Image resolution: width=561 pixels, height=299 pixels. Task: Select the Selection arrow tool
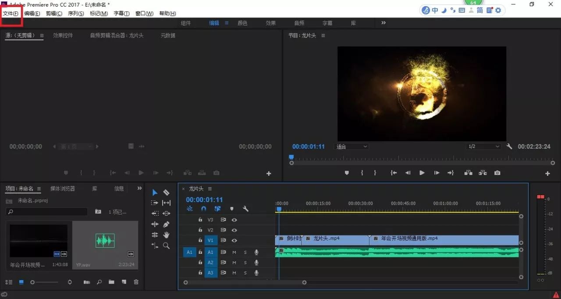[155, 192]
